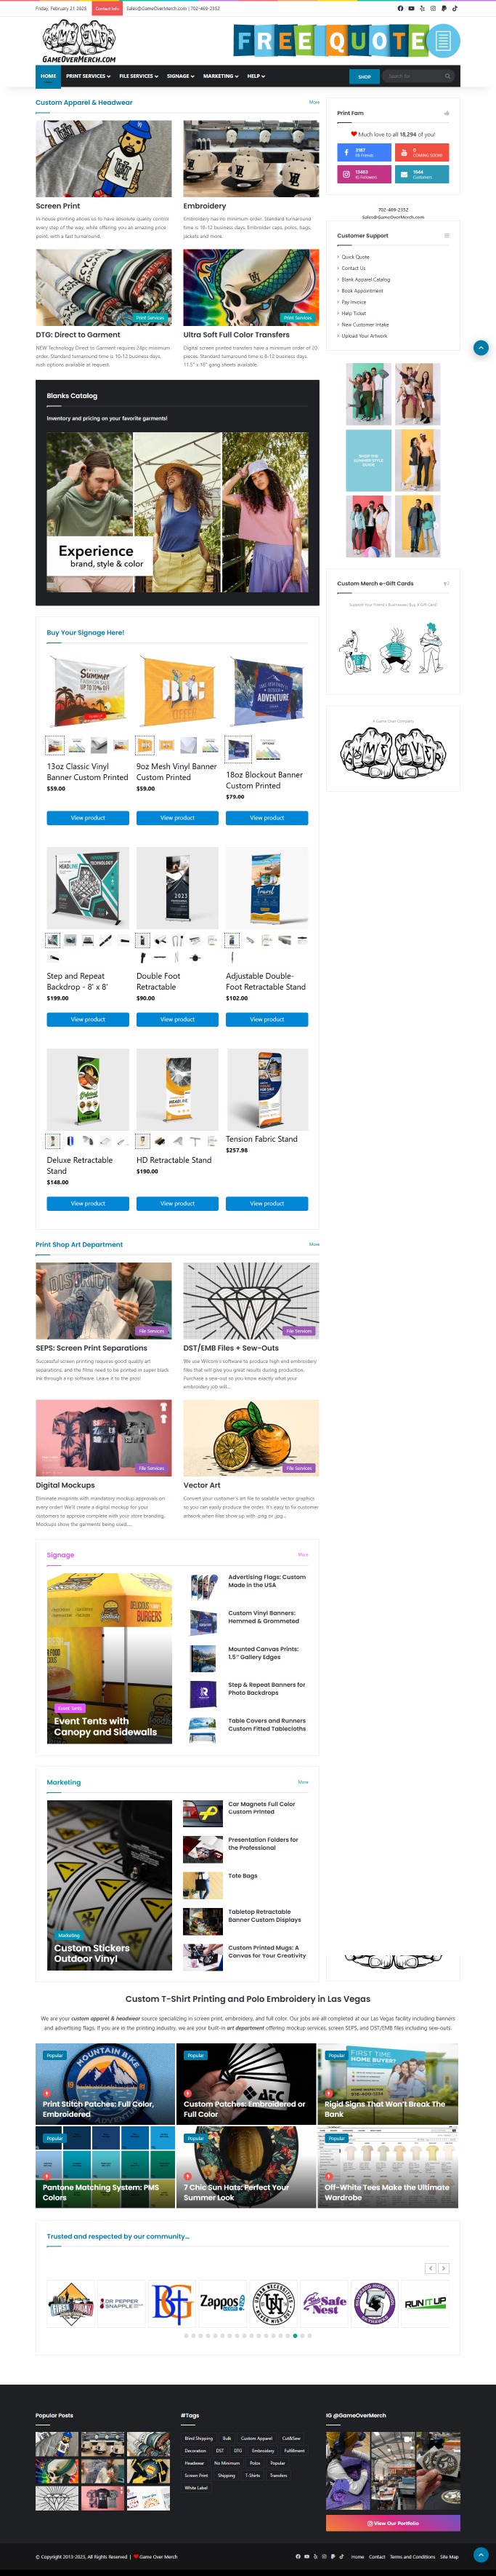
Task: Go to the previous partner logos slide
Action: click(x=430, y=2268)
